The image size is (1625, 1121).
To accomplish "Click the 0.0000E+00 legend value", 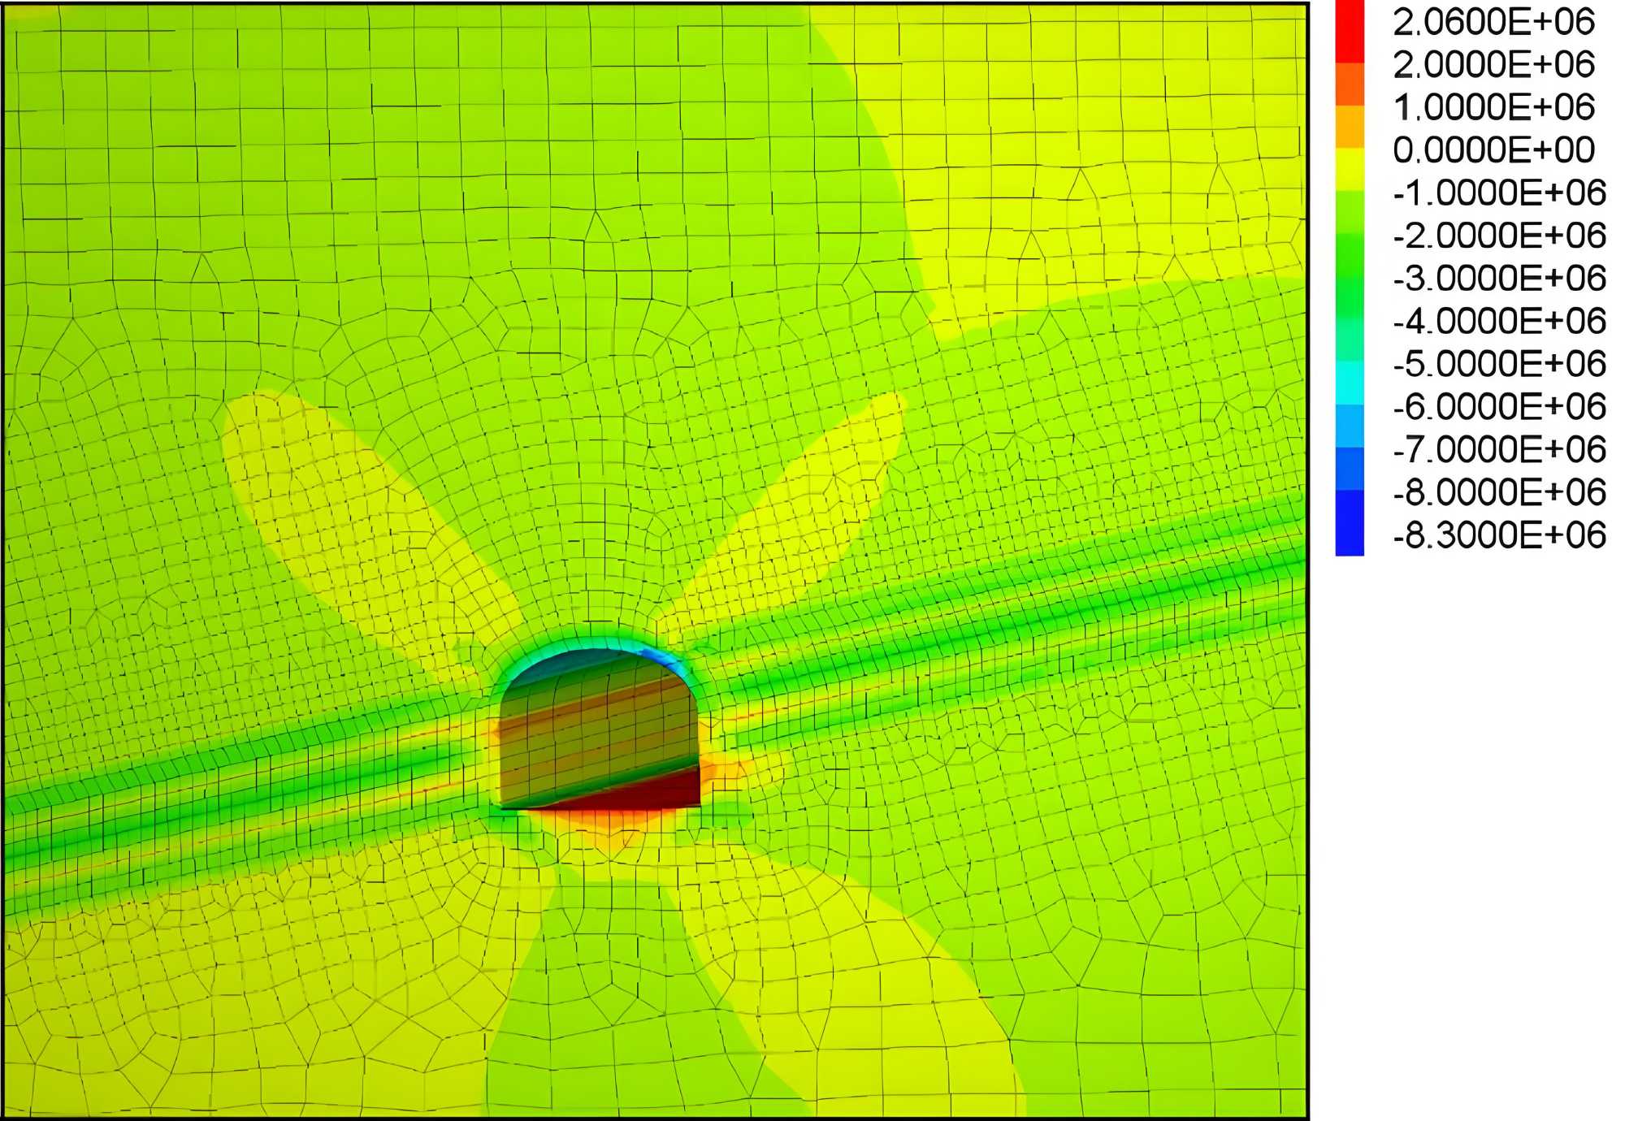I will pyautogui.click(x=1493, y=150).
